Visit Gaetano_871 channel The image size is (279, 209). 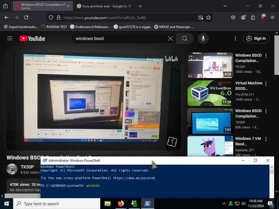coord(245,150)
